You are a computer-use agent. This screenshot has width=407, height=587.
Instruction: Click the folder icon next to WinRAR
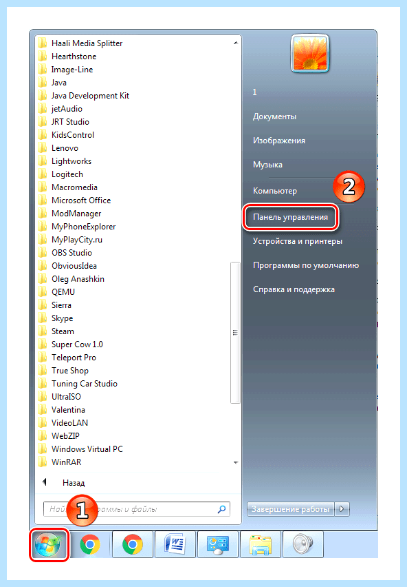(x=42, y=462)
